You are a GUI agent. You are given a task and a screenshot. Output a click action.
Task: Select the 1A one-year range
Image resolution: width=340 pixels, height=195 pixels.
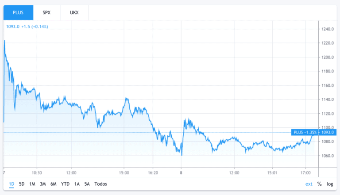pos(77,184)
